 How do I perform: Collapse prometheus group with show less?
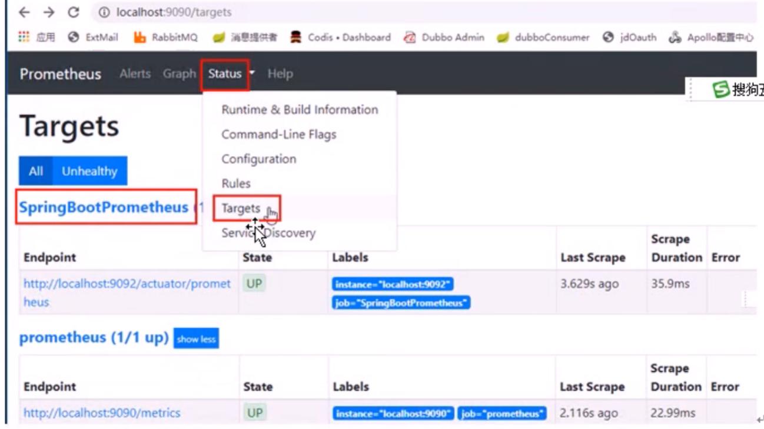point(196,339)
